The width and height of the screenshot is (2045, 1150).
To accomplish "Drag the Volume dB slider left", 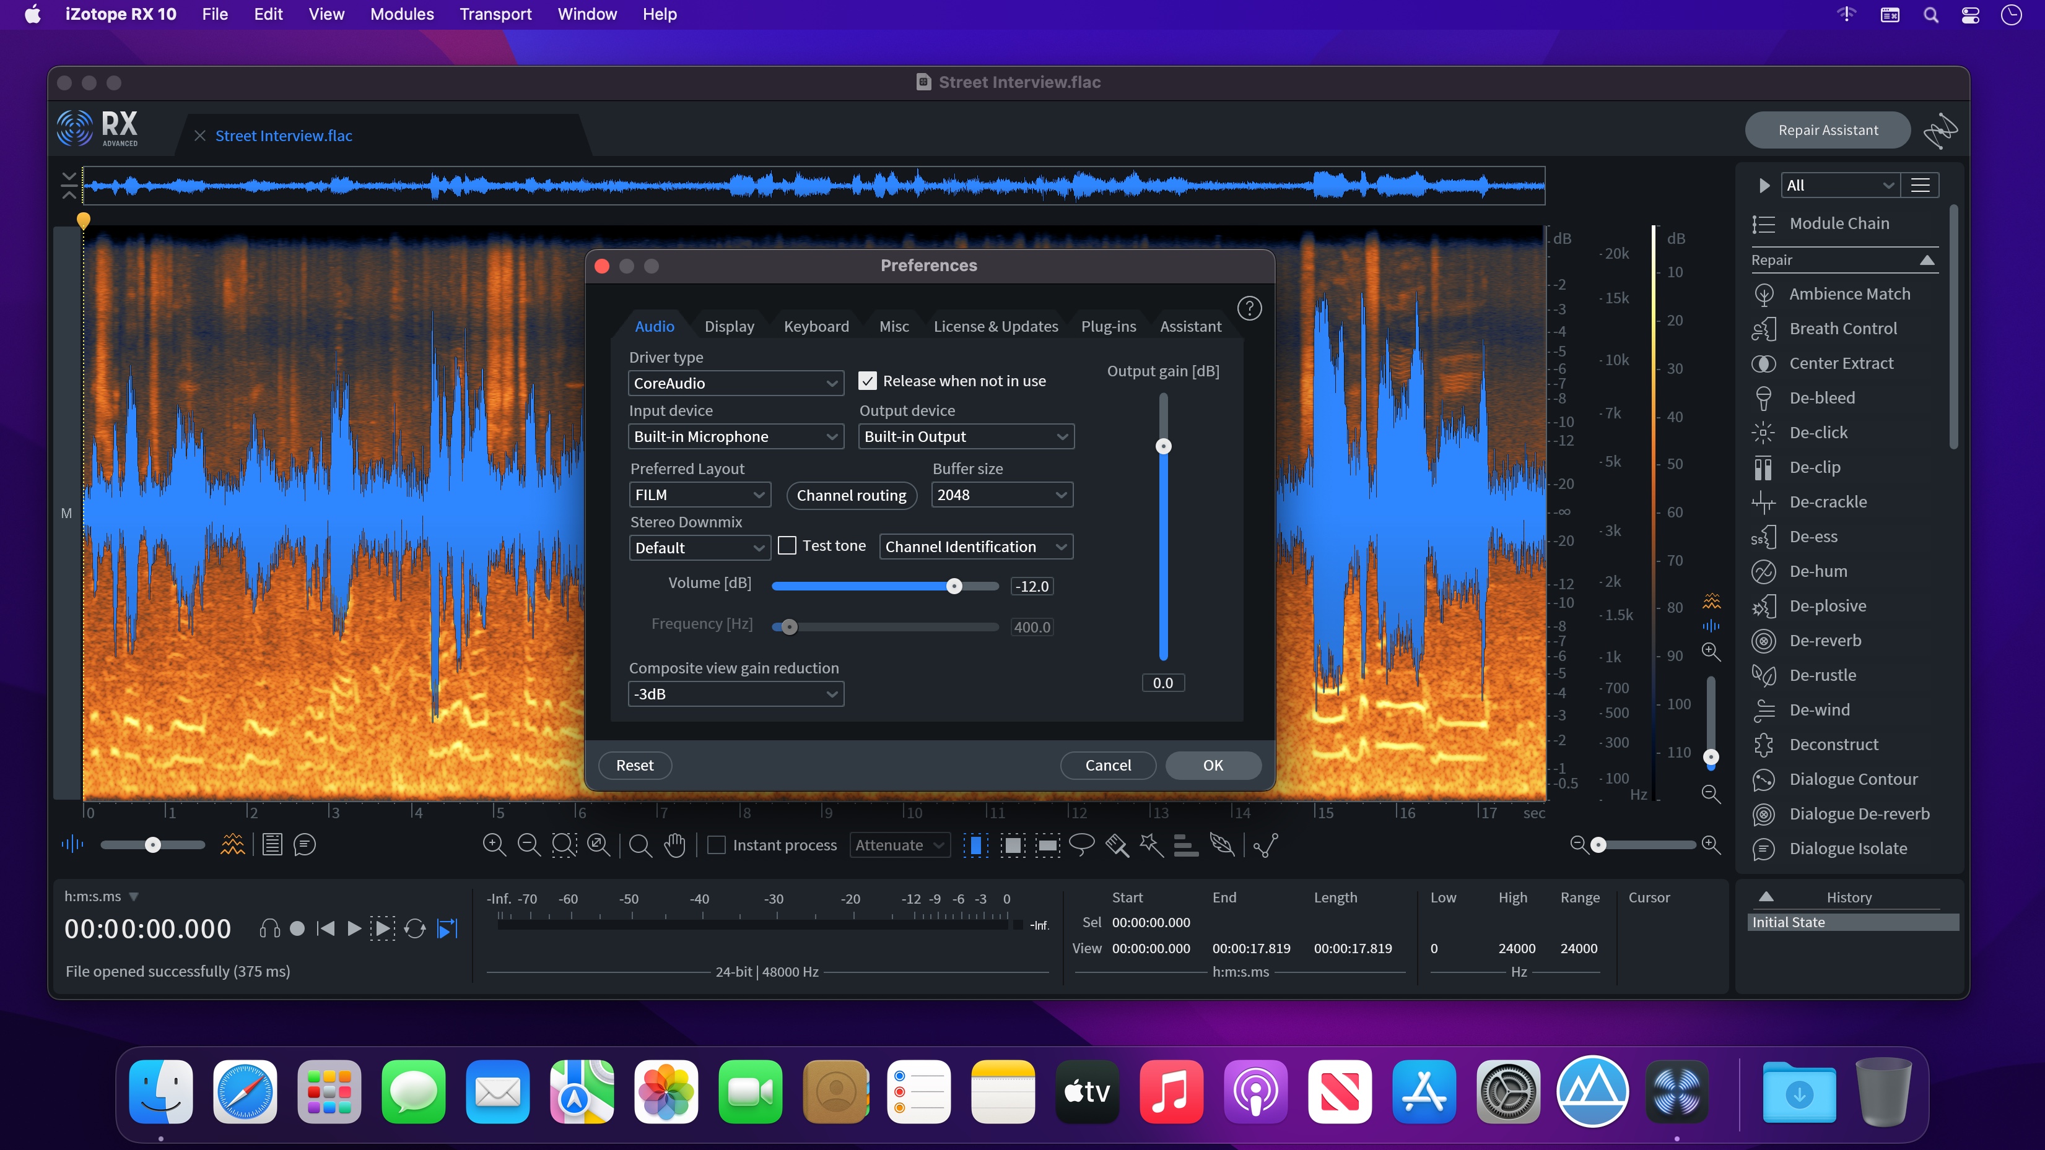I will pyautogui.click(x=955, y=586).
